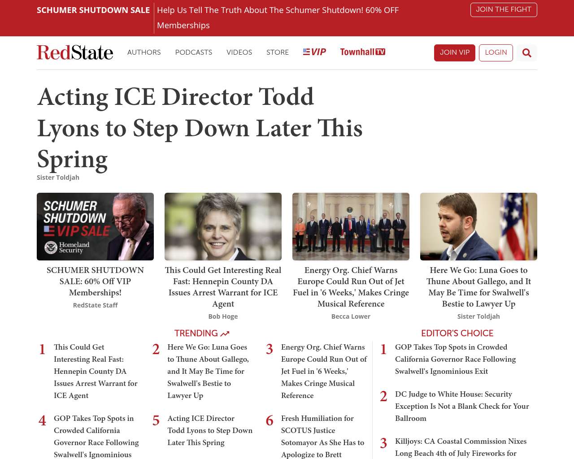The image size is (574, 459).
Task: Click the Trending section heading
Action: 202,333
